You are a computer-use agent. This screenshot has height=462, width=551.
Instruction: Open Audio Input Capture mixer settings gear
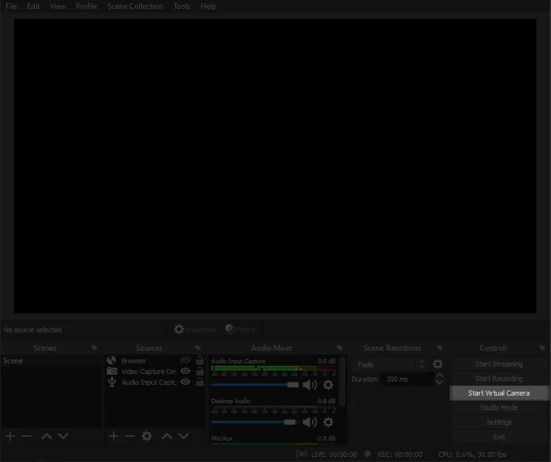[328, 385]
